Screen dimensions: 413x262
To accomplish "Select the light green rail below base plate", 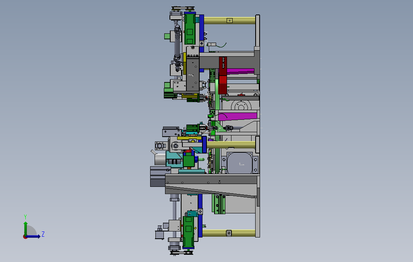I will click(219, 204).
